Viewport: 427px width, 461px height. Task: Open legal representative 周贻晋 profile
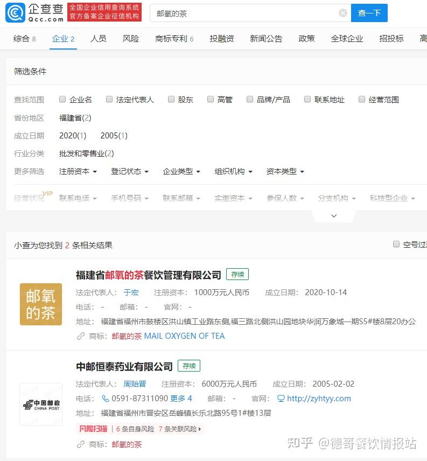135,384
